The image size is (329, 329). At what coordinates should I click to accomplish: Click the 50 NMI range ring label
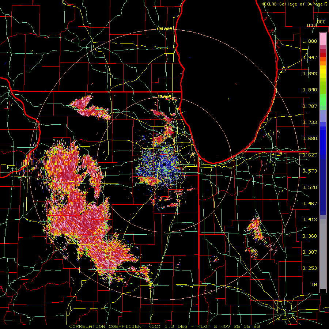point(164,97)
